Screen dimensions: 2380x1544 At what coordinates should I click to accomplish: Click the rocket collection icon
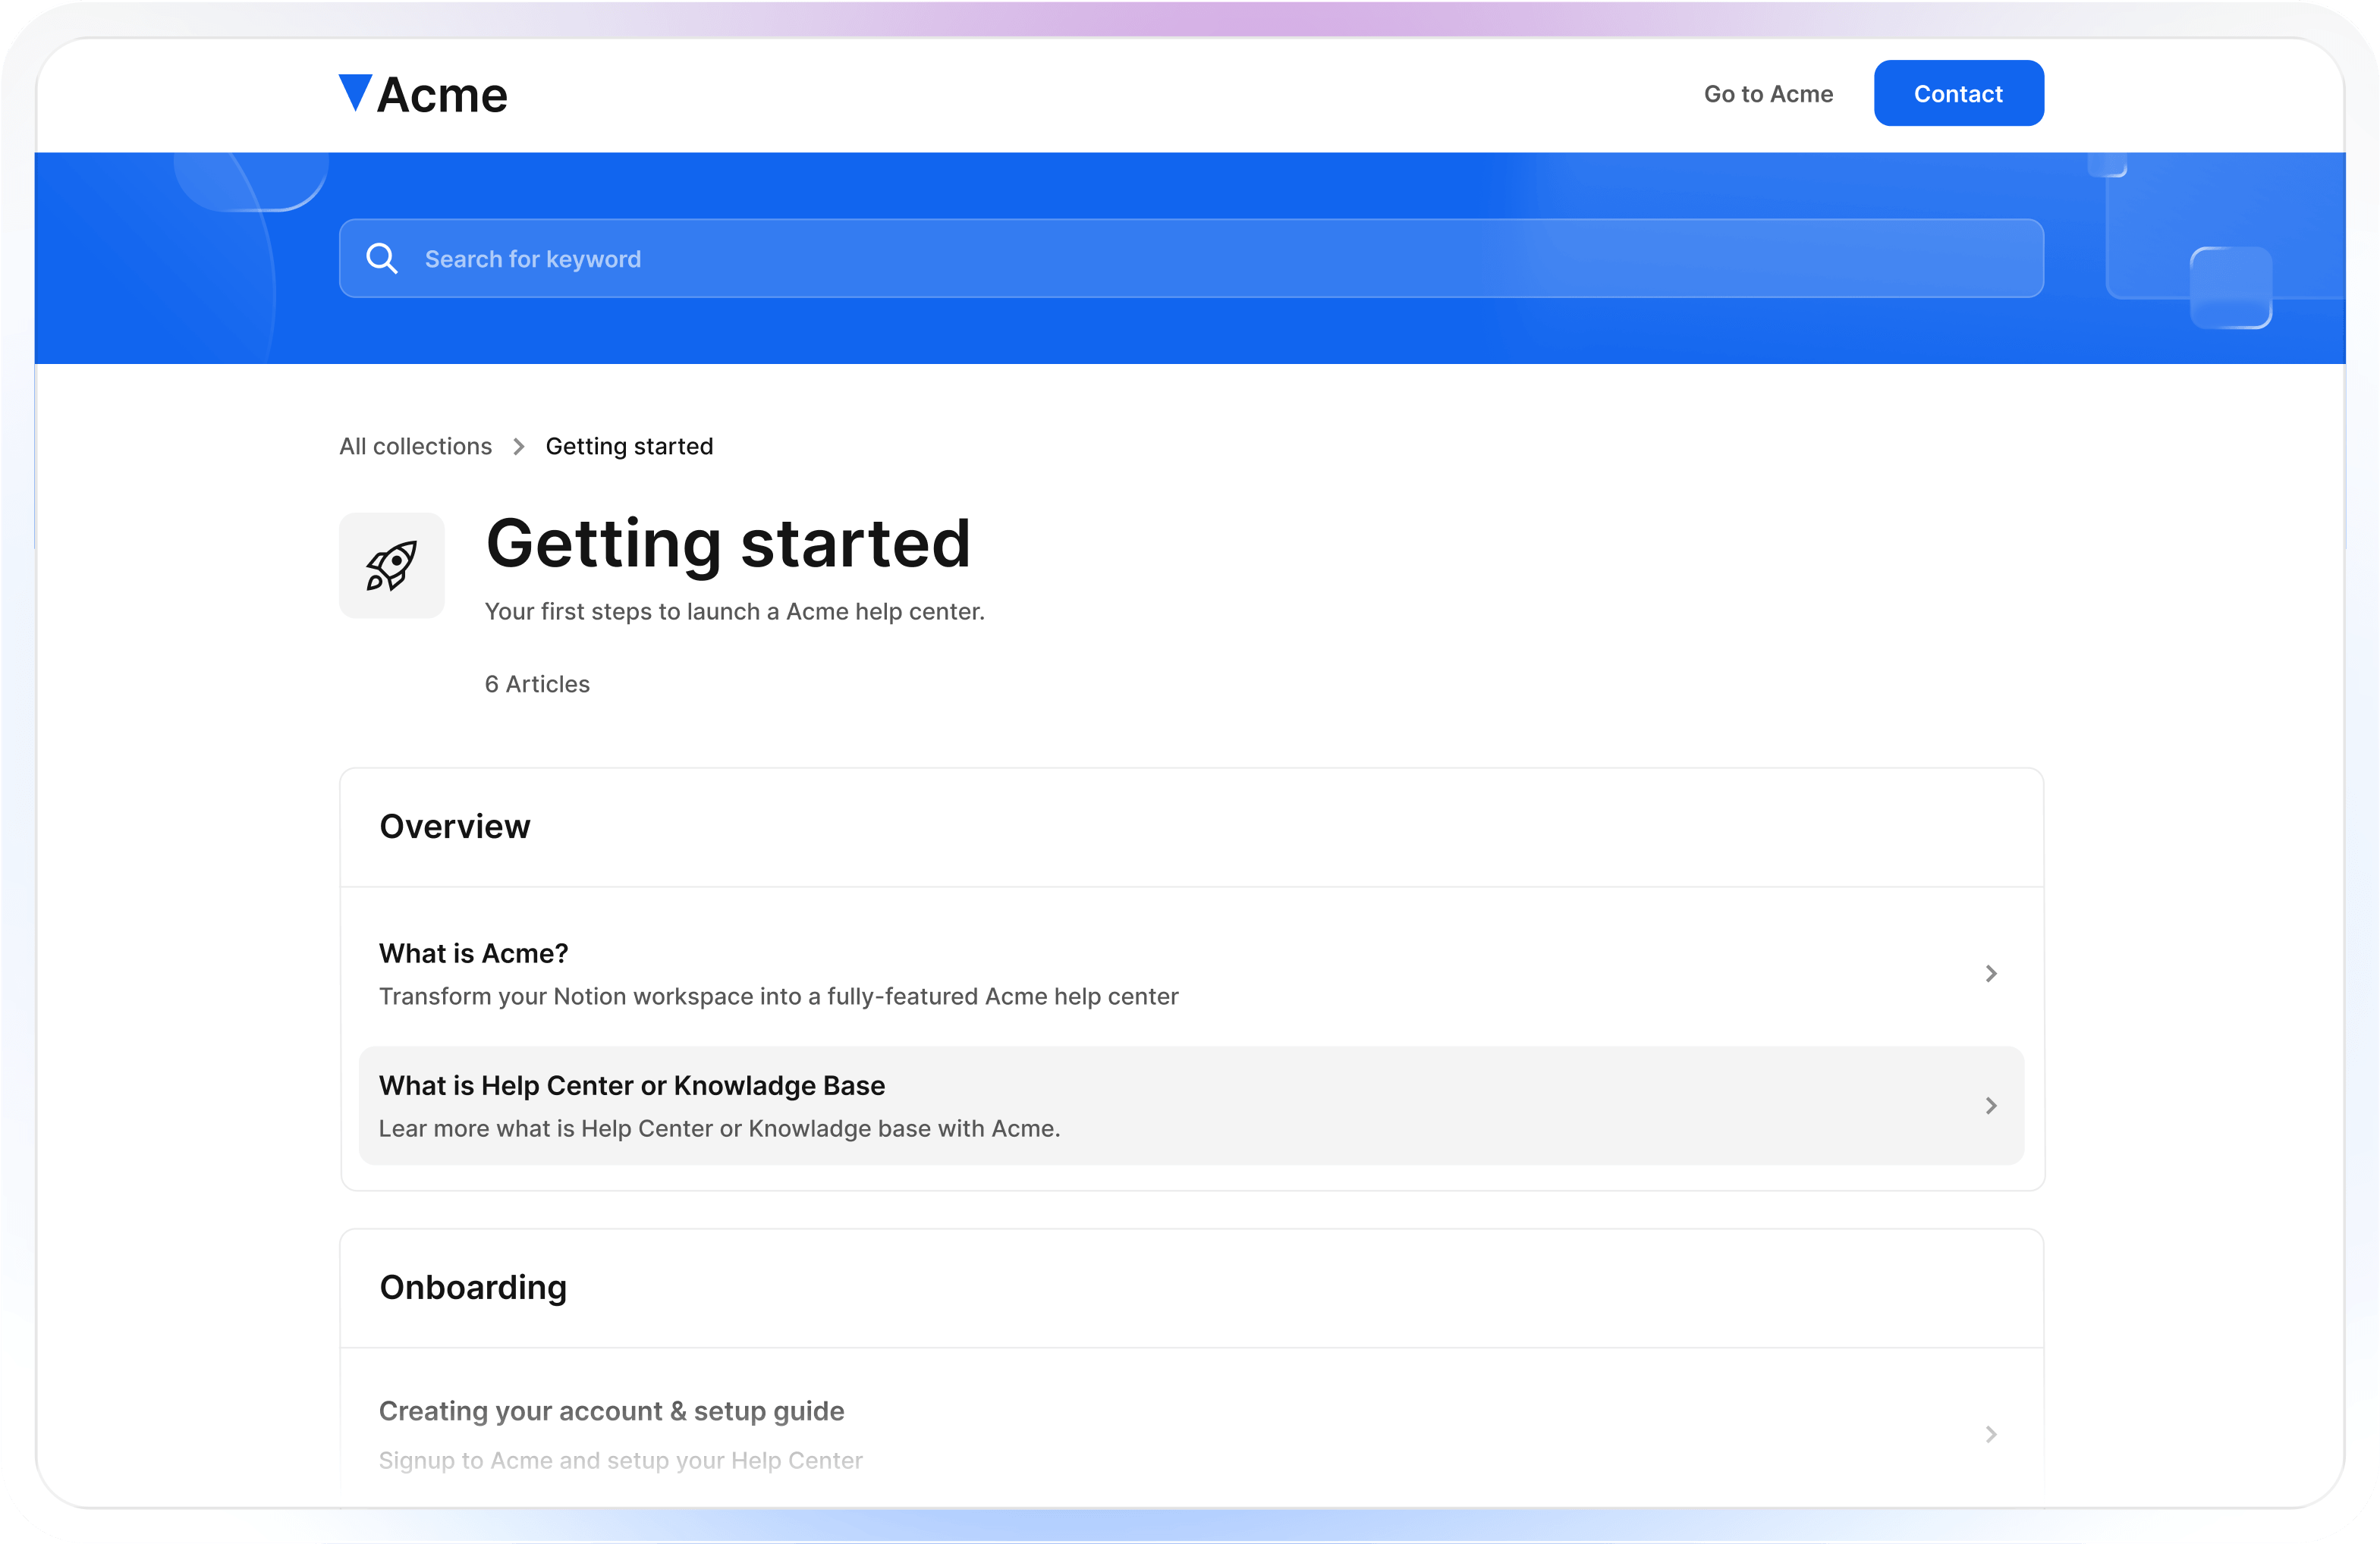pos(391,566)
